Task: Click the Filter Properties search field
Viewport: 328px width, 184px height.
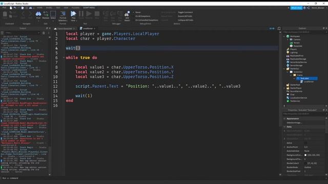Action: coord(304,114)
